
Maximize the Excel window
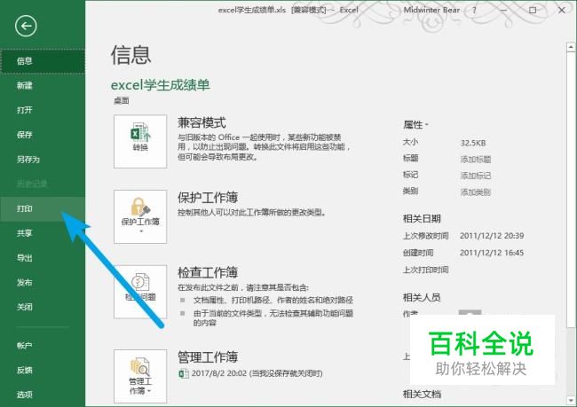pos(533,11)
